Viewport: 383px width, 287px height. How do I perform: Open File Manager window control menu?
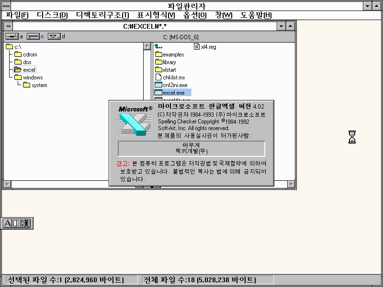[6, 6]
